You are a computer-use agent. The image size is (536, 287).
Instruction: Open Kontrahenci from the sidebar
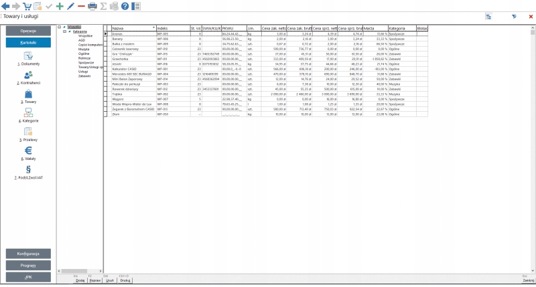tap(28, 78)
